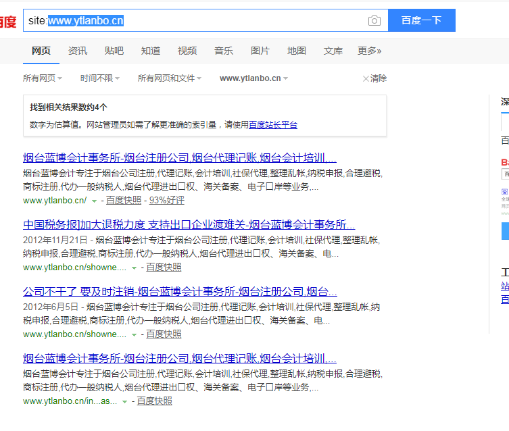509x431 pixels.
Task: Expand the 所有网页和文件 file type dropdown
Action: (x=169, y=78)
